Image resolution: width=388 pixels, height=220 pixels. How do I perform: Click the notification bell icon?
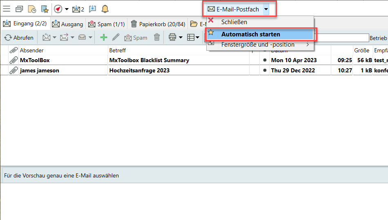tap(105, 9)
